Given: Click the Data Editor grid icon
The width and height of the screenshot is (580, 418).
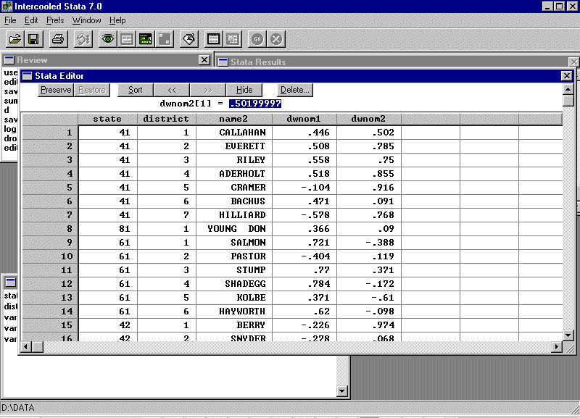Looking at the screenshot, I should (214, 39).
